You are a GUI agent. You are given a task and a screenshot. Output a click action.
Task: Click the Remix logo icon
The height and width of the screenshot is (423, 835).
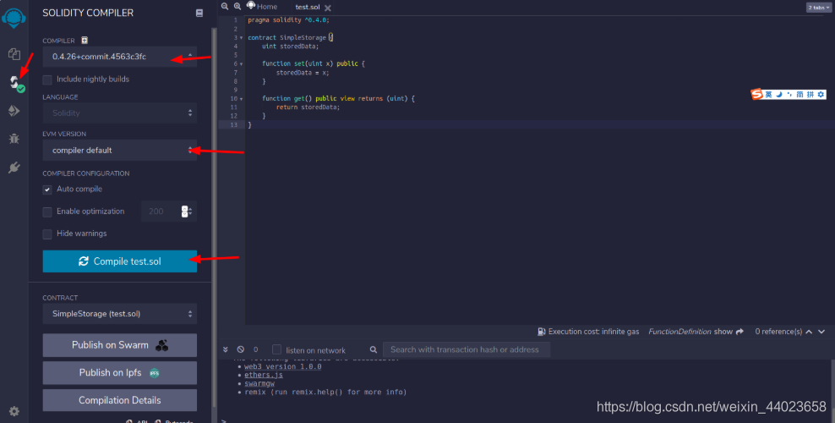(14, 18)
